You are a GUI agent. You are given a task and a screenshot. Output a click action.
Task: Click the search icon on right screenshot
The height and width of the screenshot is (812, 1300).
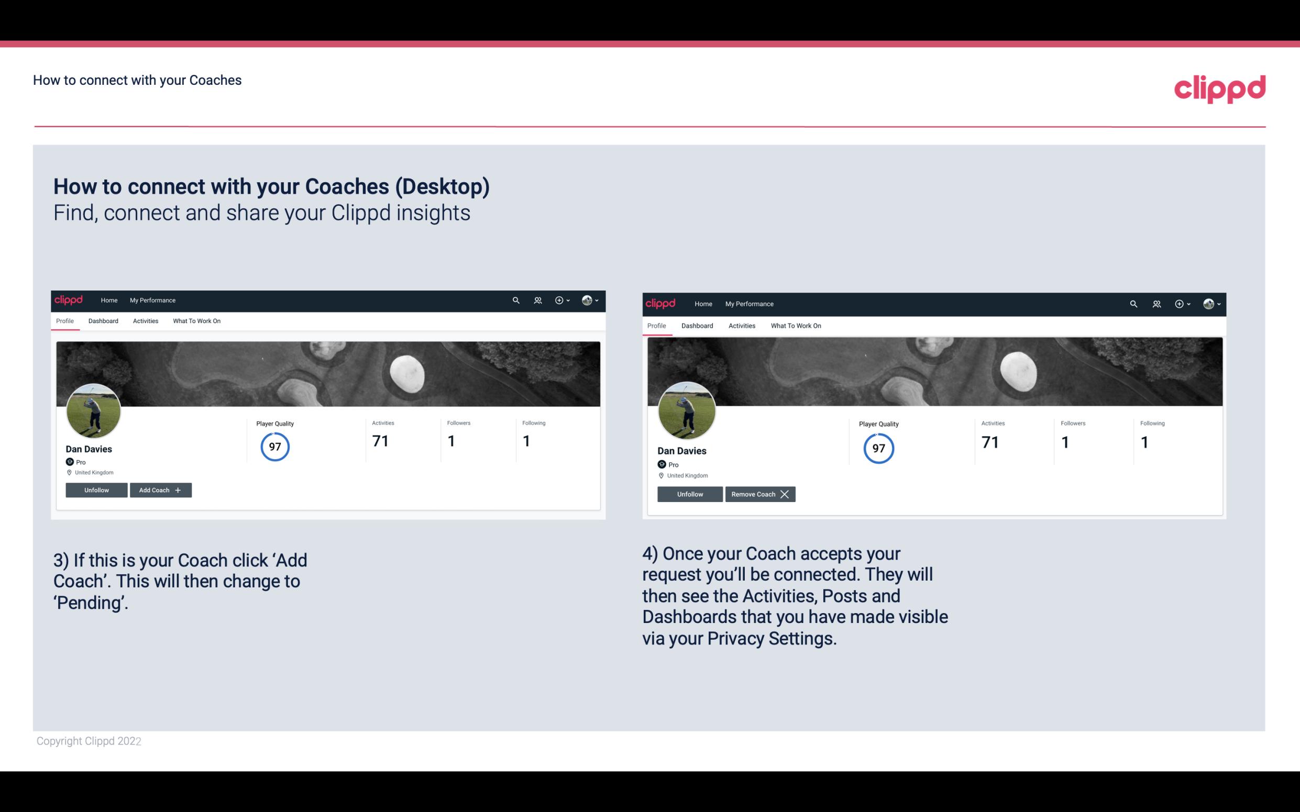coord(1133,303)
